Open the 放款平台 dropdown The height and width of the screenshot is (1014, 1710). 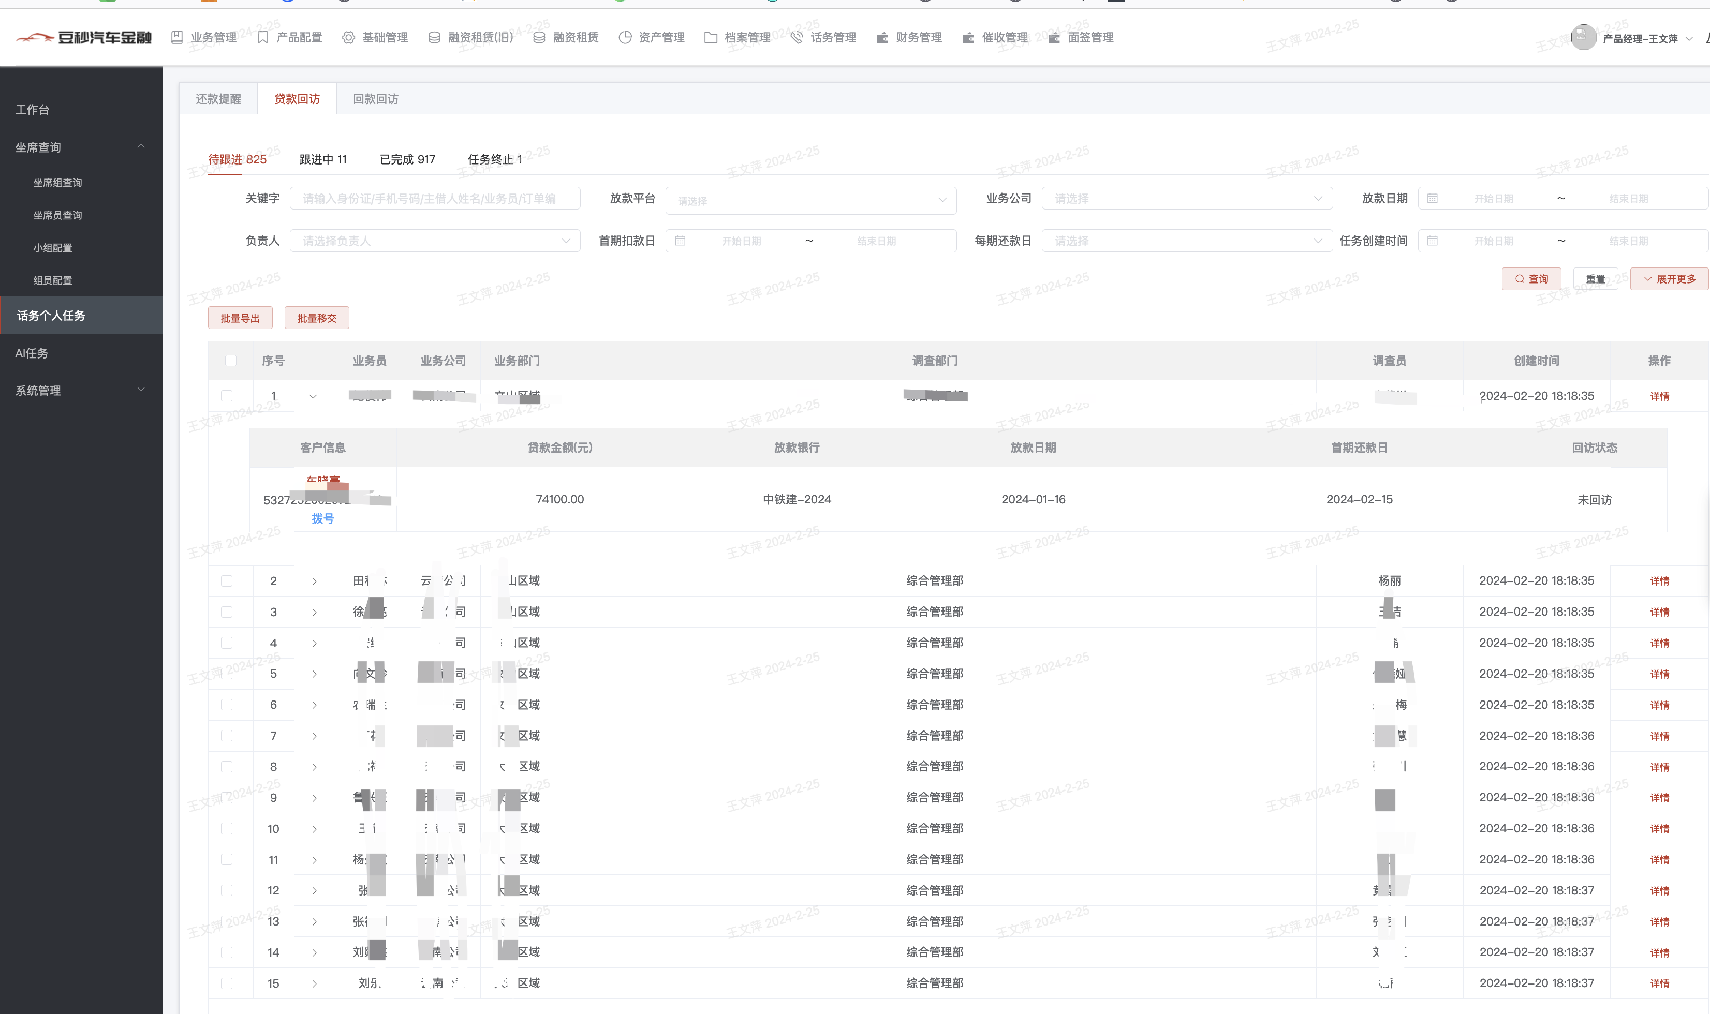click(x=810, y=200)
